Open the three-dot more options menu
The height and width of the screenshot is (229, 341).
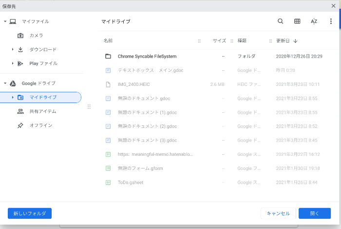[x=331, y=21]
